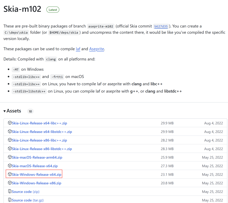Click the -stdlib=libstdc++ flag code
This screenshot has width=228, height=203.
pos(29,91)
